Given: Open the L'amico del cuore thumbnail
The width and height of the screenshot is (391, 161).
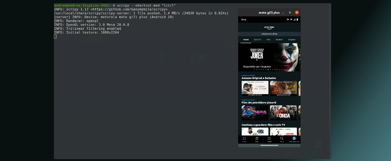Looking at the screenshot, I should pyautogui.click(x=255, y=88).
